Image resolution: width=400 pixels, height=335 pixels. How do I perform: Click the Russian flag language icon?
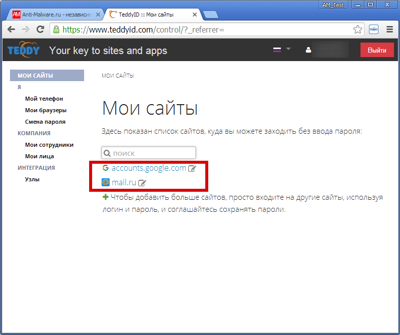click(x=277, y=50)
